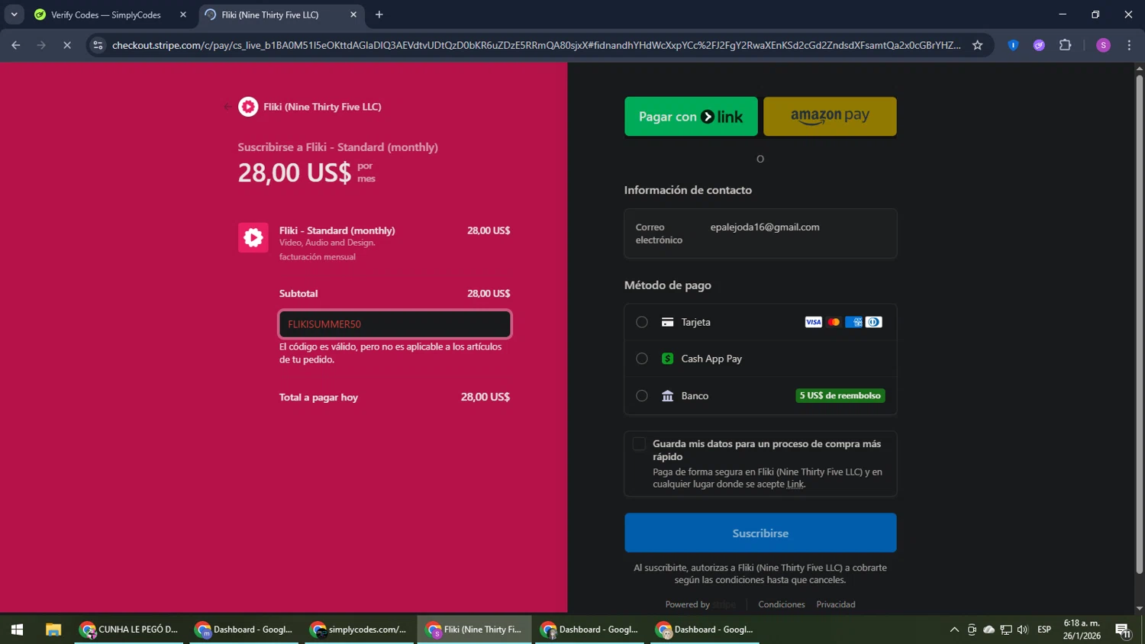This screenshot has height=644, width=1145.
Task: View site information icon in address bar
Action: tap(98, 45)
